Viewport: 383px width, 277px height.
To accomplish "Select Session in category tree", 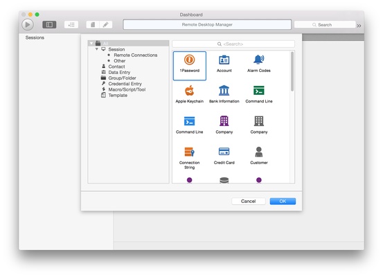I will point(116,49).
